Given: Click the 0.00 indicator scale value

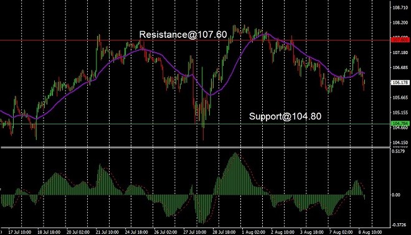Looking at the screenshot, I should click(x=396, y=195).
